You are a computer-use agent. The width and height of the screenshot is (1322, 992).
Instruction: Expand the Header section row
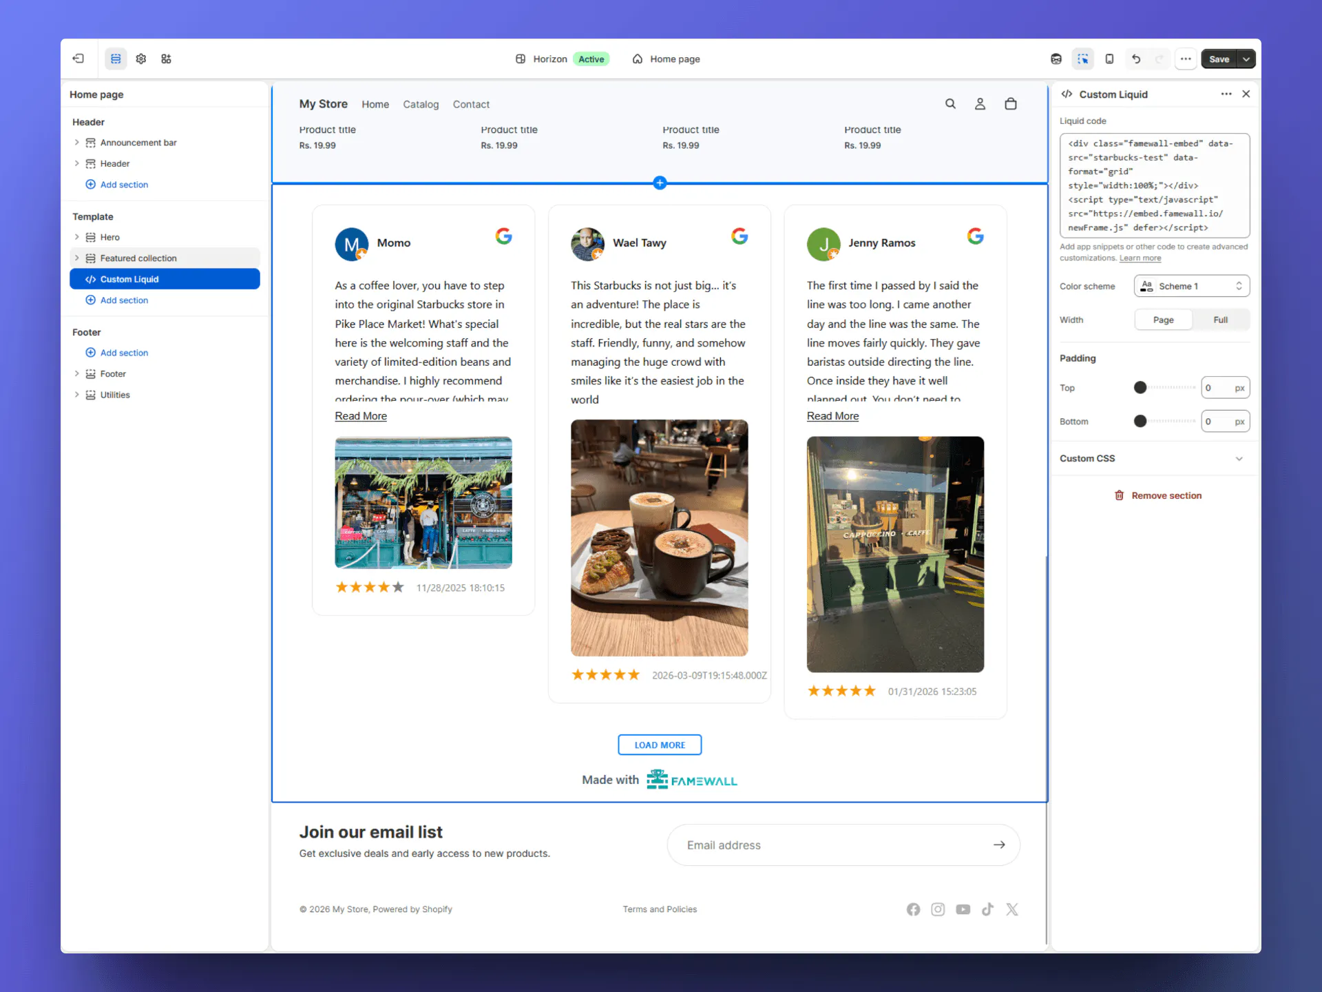click(x=76, y=163)
